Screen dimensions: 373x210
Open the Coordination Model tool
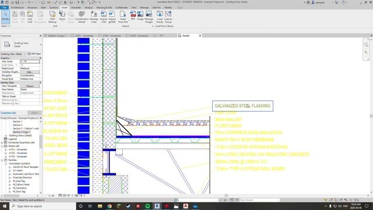pyautogui.click(x=82, y=17)
